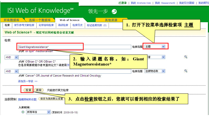209x118 pixels.
Task: Click the 只能进行英文检索 text
Action: 58,90
